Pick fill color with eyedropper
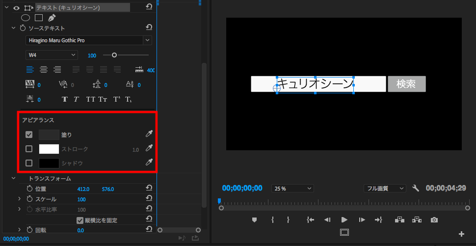476x246 pixels. (x=149, y=135)
